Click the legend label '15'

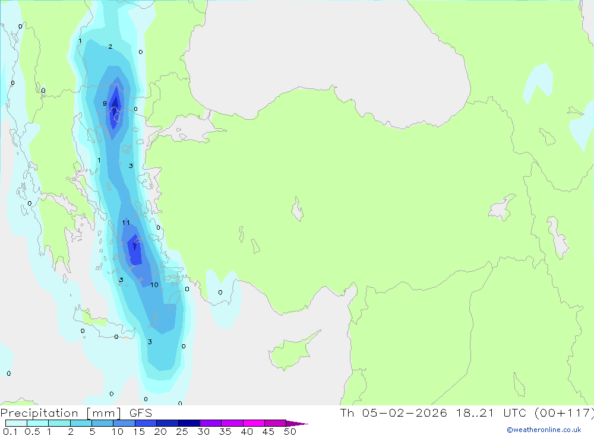tap(139, 431)
